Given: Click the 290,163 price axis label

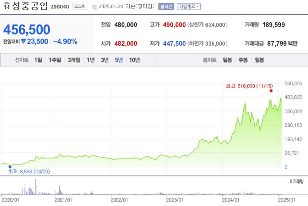Looking at the screenshot, I should click(x=293, y=125).
